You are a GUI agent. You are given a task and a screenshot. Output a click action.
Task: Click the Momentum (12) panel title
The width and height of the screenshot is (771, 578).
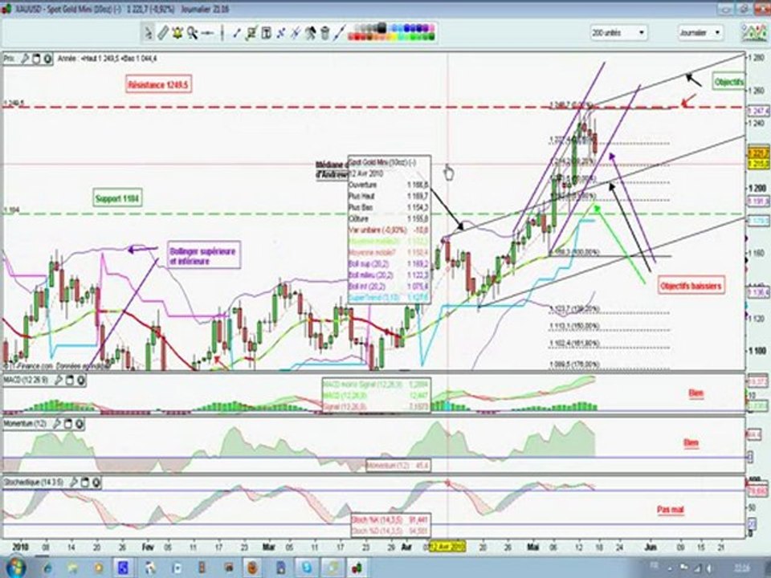(x=27, y=424)
